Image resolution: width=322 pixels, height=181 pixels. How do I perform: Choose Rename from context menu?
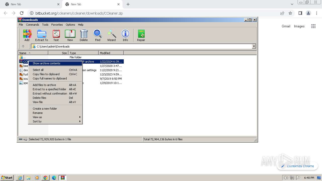point(55,113)
